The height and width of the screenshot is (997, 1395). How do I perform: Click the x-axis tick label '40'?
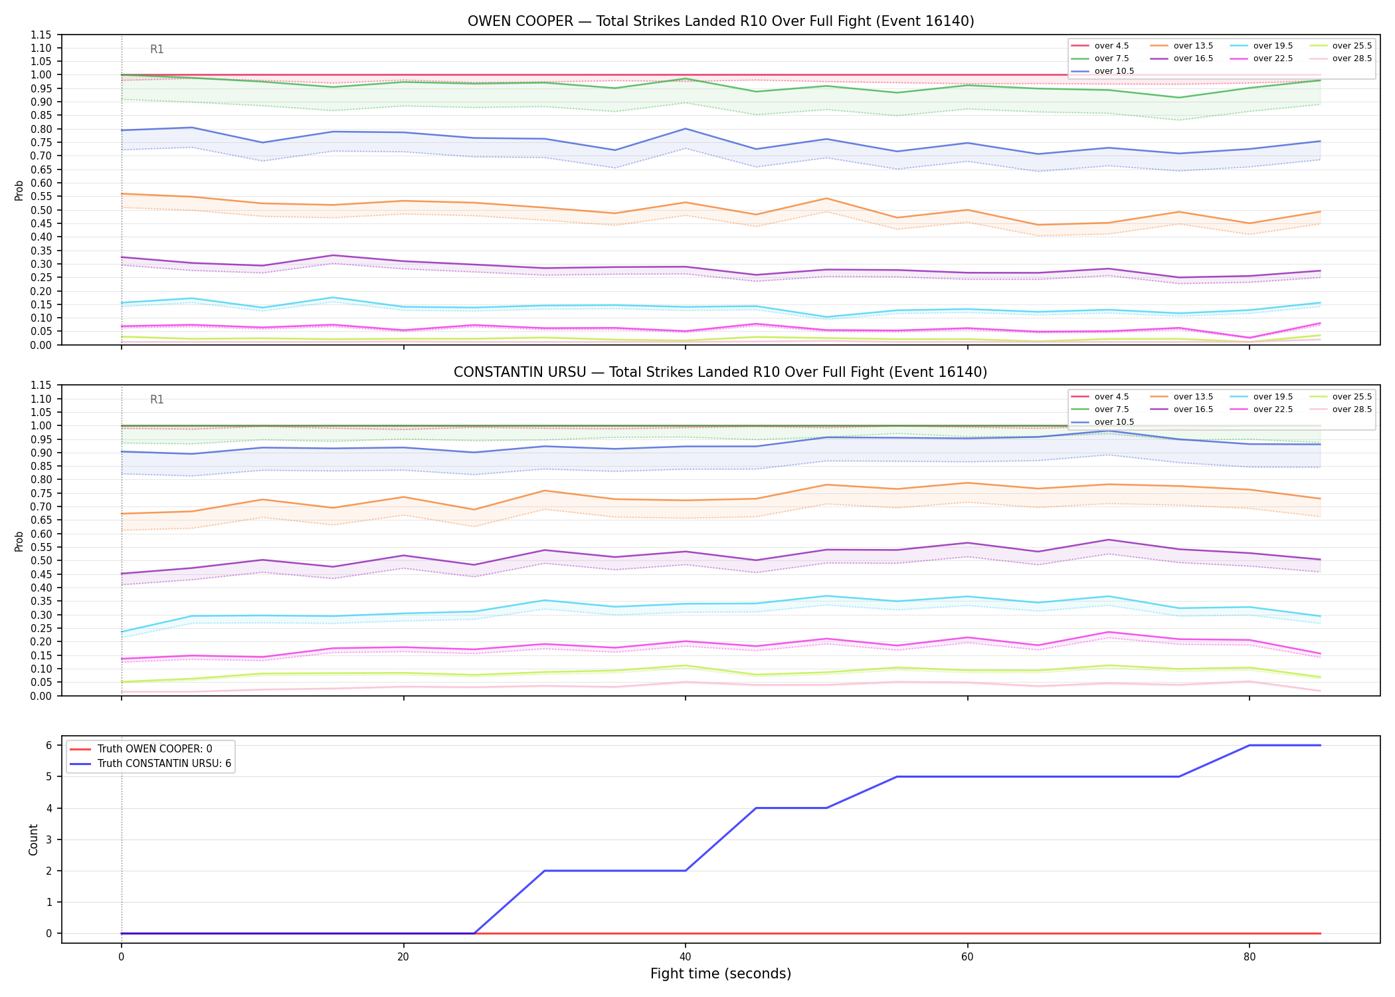click(686, 957)
